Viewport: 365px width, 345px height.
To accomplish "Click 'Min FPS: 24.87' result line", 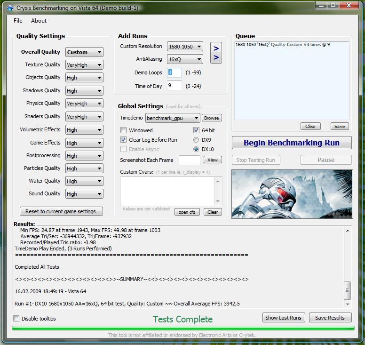I will 90,230.
